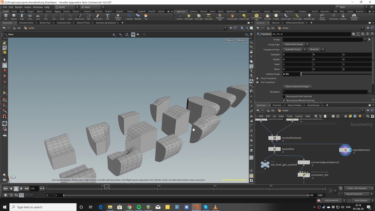Select the L-System tool
The height and width of the screenshot is (211, 375).
click(x=129, y=17)
